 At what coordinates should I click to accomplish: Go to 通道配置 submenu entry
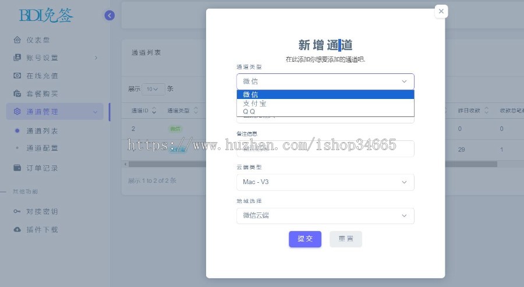42,148
